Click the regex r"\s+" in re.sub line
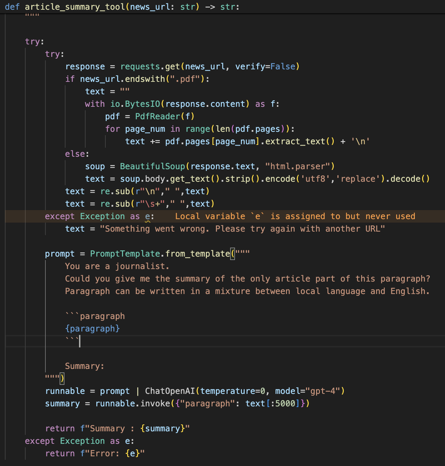Screen dimensions: 445x466 [x=150, y=204]
